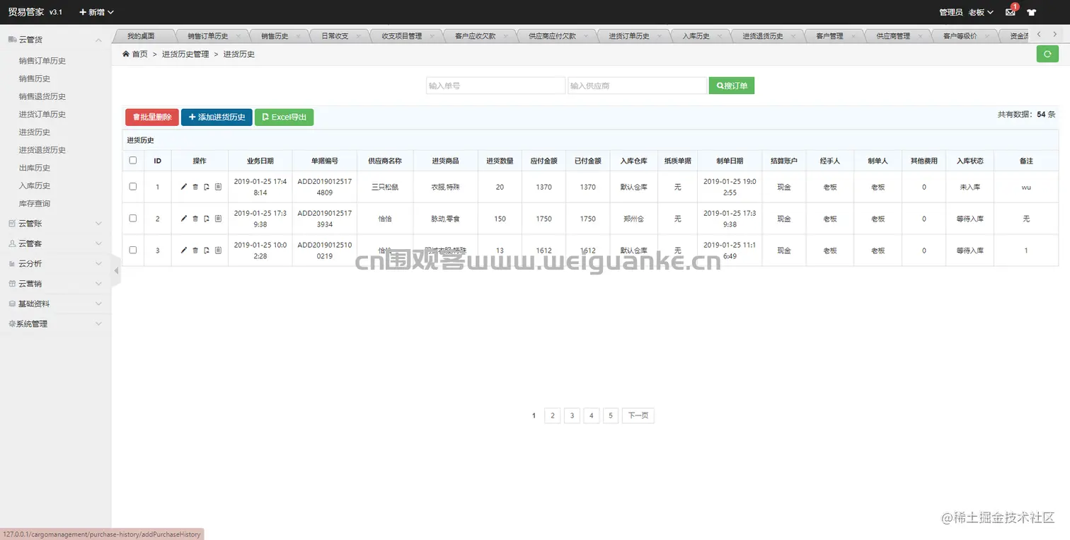Image resolution: width=1070 pixels, height=540 pixels.
Task: Close the 收支项目管理 tab
Action: click(431, 35)
